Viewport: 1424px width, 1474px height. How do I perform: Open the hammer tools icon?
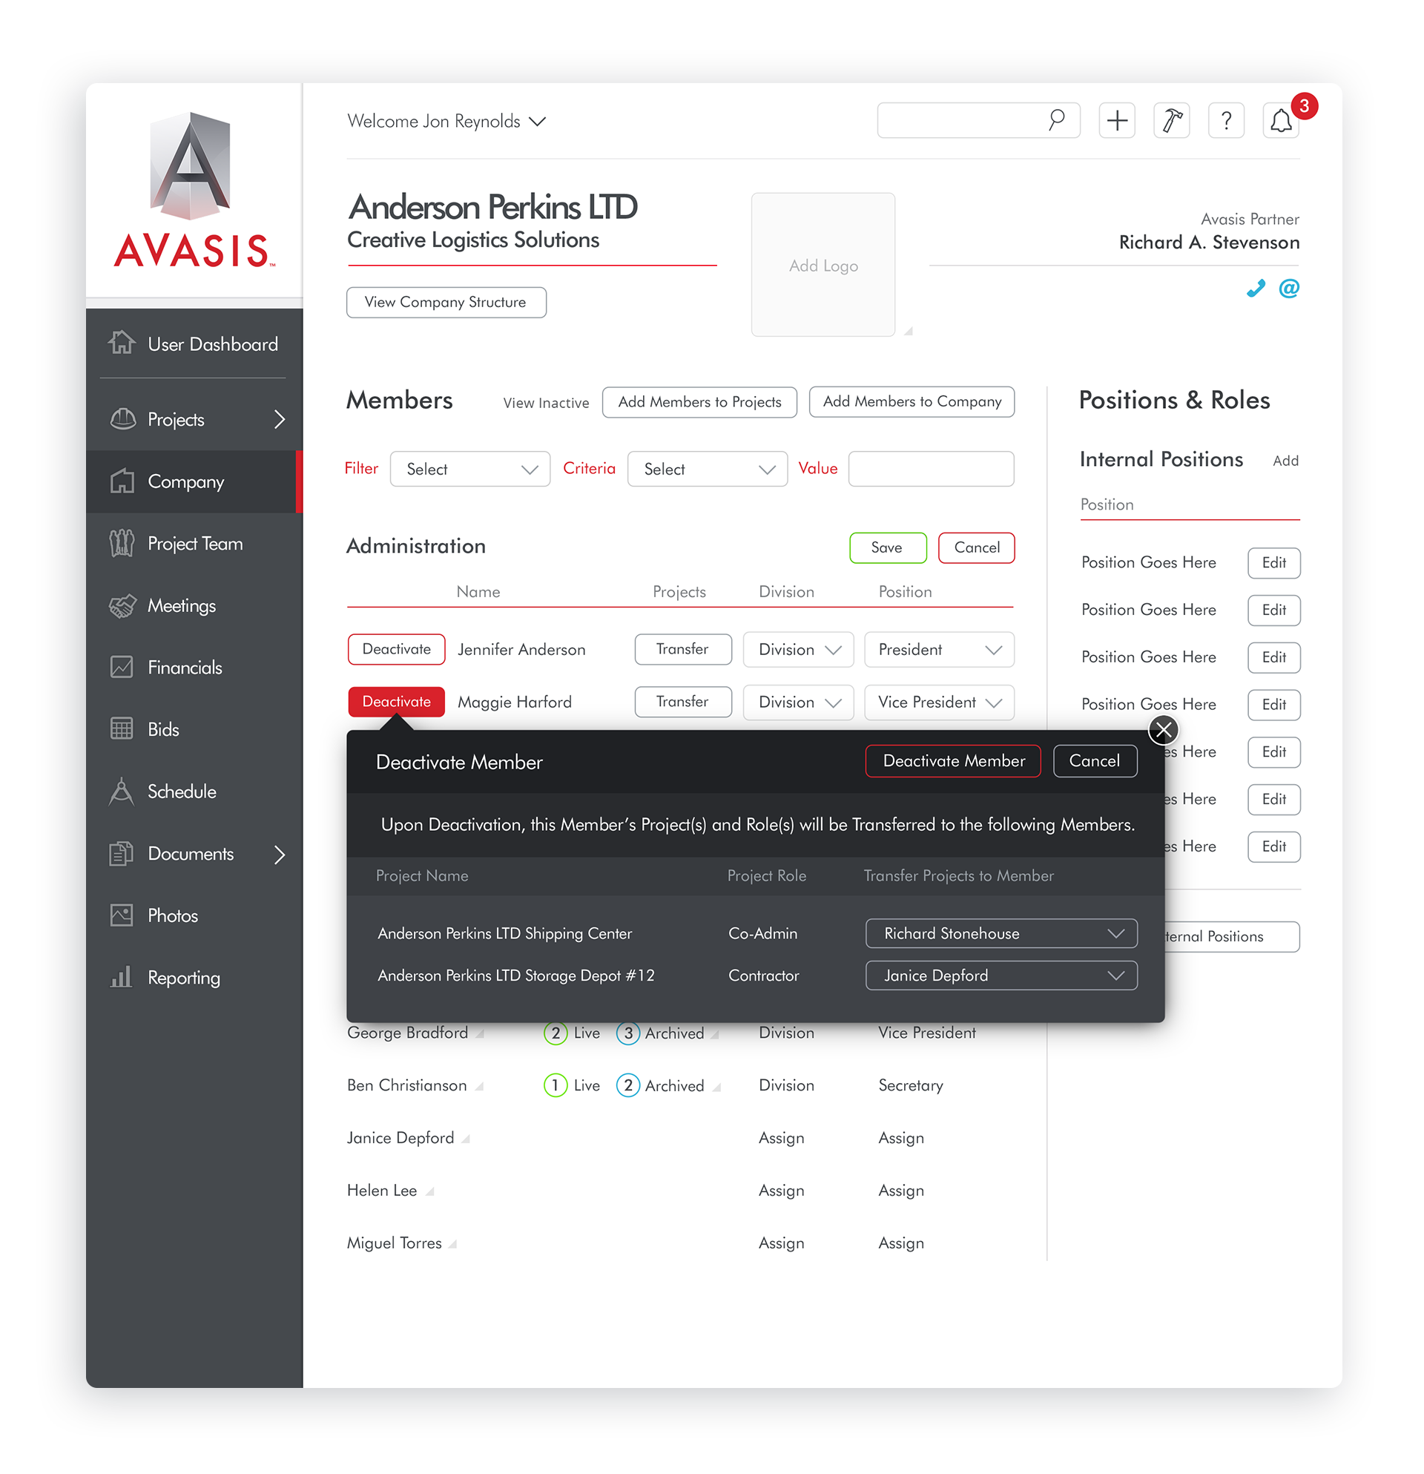coord(1170,120)
